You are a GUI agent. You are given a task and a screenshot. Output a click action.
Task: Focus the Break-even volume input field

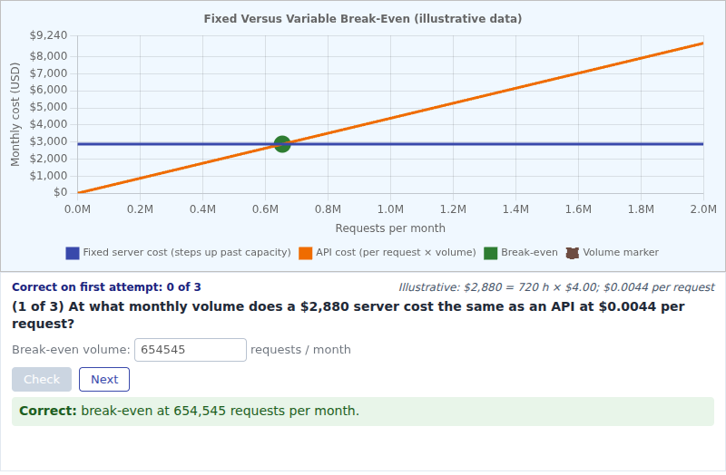click(191, 350)
